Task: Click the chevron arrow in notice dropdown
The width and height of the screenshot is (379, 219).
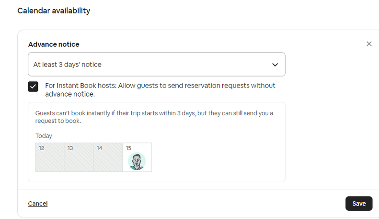Action: tap(275, 65)
